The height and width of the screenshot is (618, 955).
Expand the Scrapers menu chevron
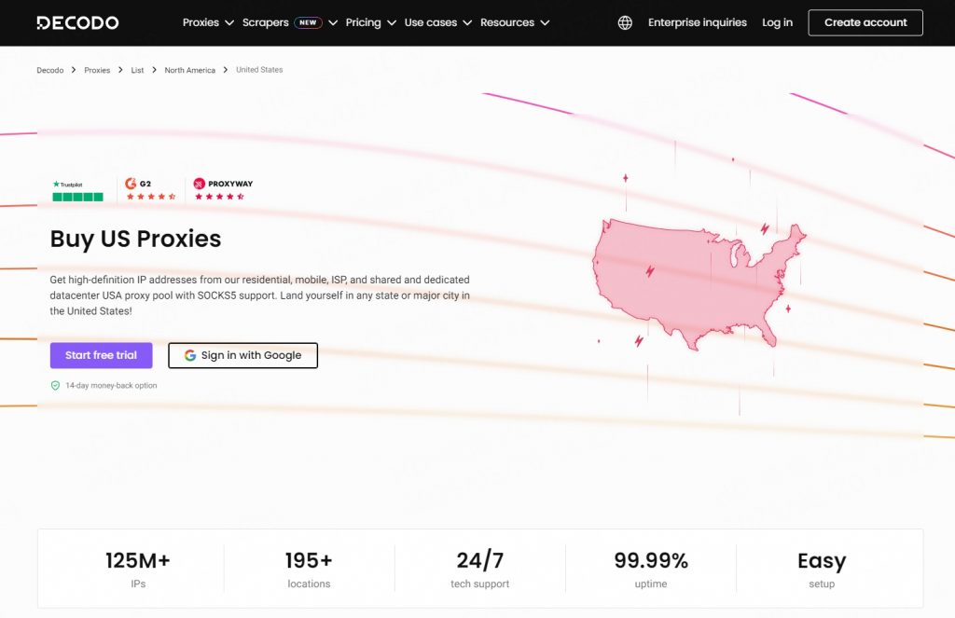[x=333, y=23]
